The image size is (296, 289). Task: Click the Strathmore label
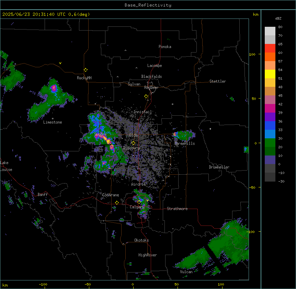177,209
